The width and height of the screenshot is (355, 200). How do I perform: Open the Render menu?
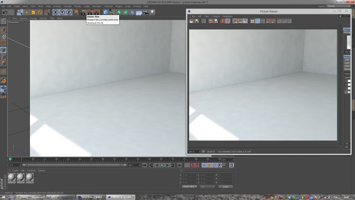click(x=78, y=6)
